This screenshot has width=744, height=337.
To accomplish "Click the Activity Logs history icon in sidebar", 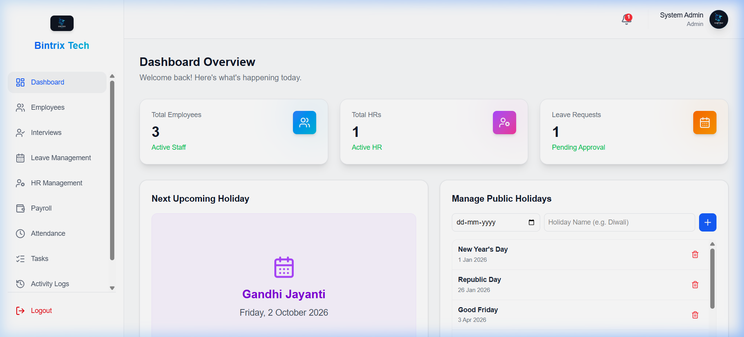I will [x=20, y=284].
